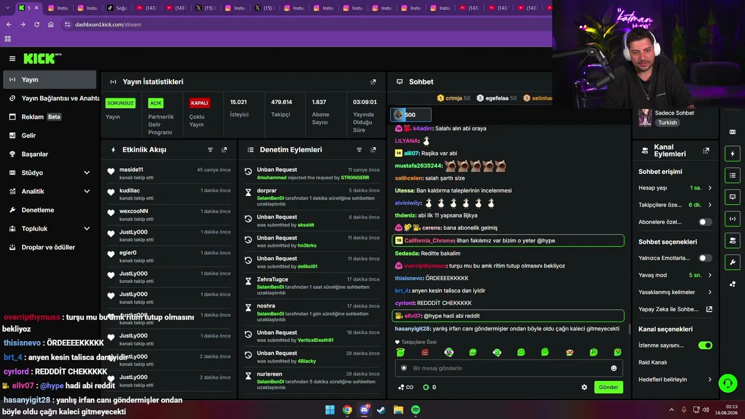The image size is (745, 419).
Task: Open the Gelir sidebar page
Action: coord(49,136)
